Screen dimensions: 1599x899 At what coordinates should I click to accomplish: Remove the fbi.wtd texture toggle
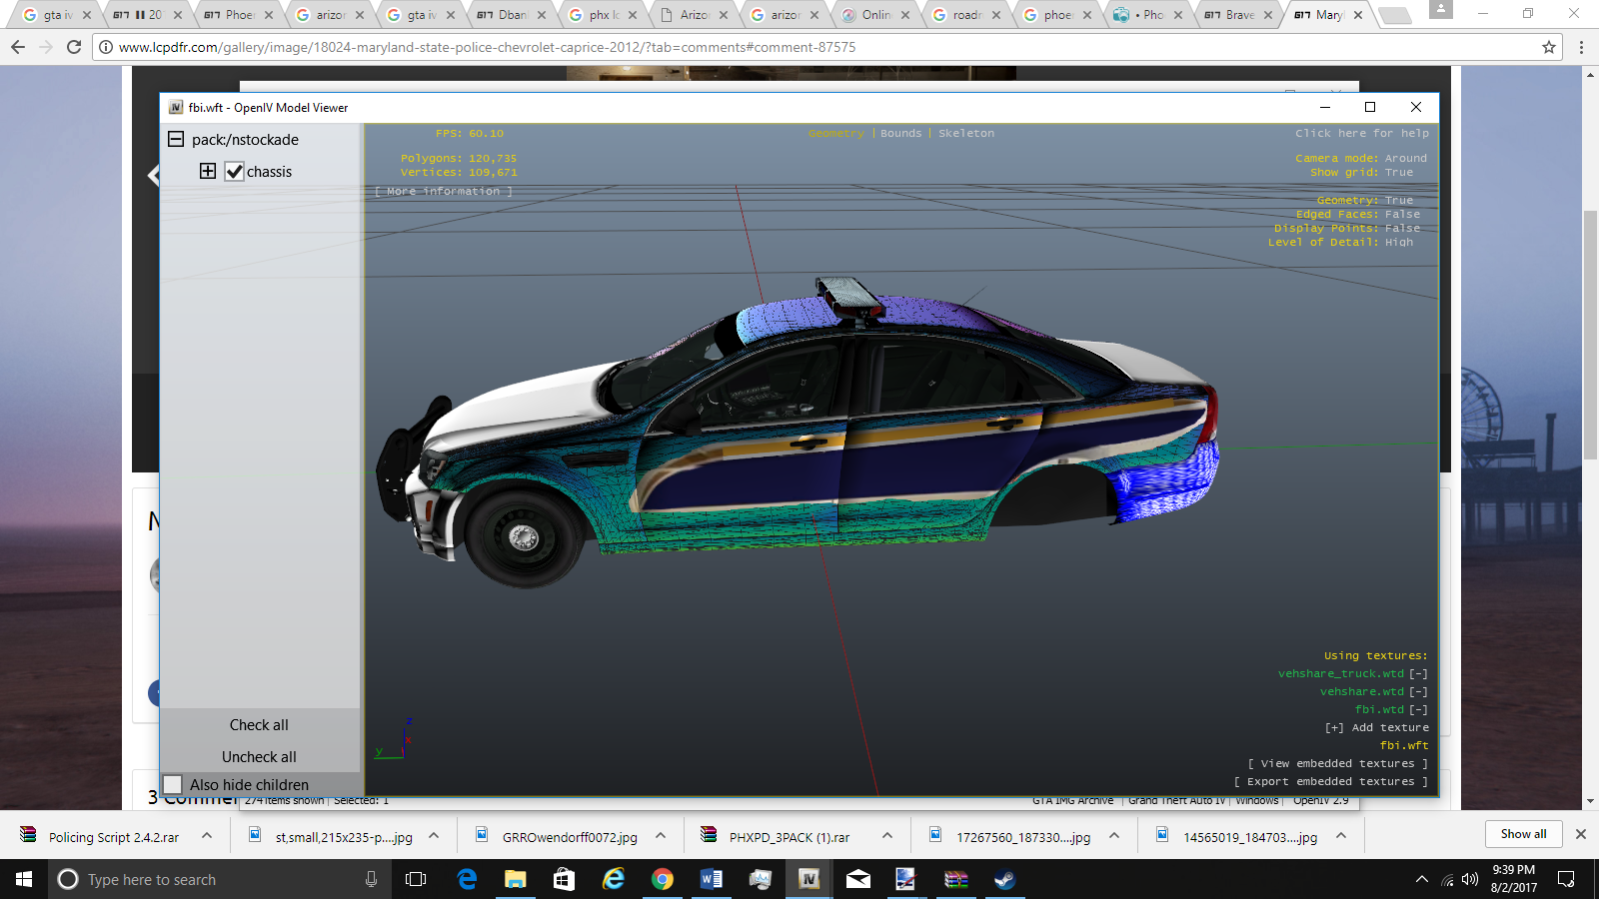point(1418,710)
